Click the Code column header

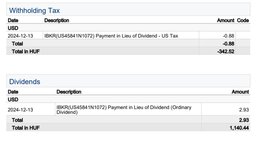coord(243,20)
